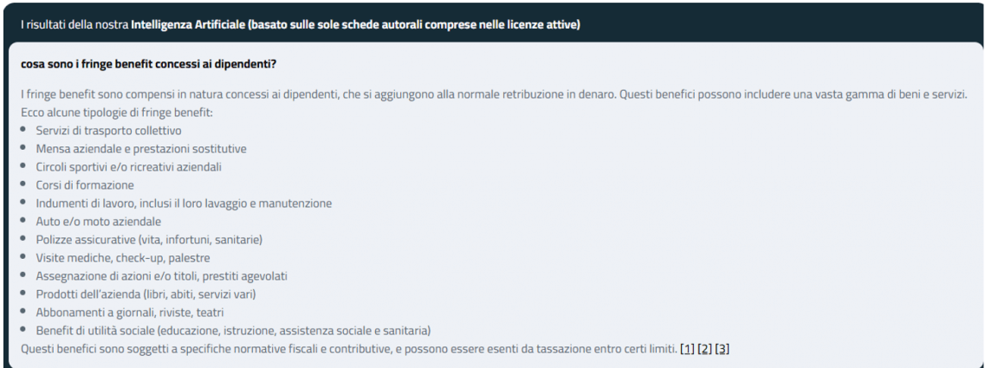Select the 'Polizze assicurative' list item

[x=149, y=240]
